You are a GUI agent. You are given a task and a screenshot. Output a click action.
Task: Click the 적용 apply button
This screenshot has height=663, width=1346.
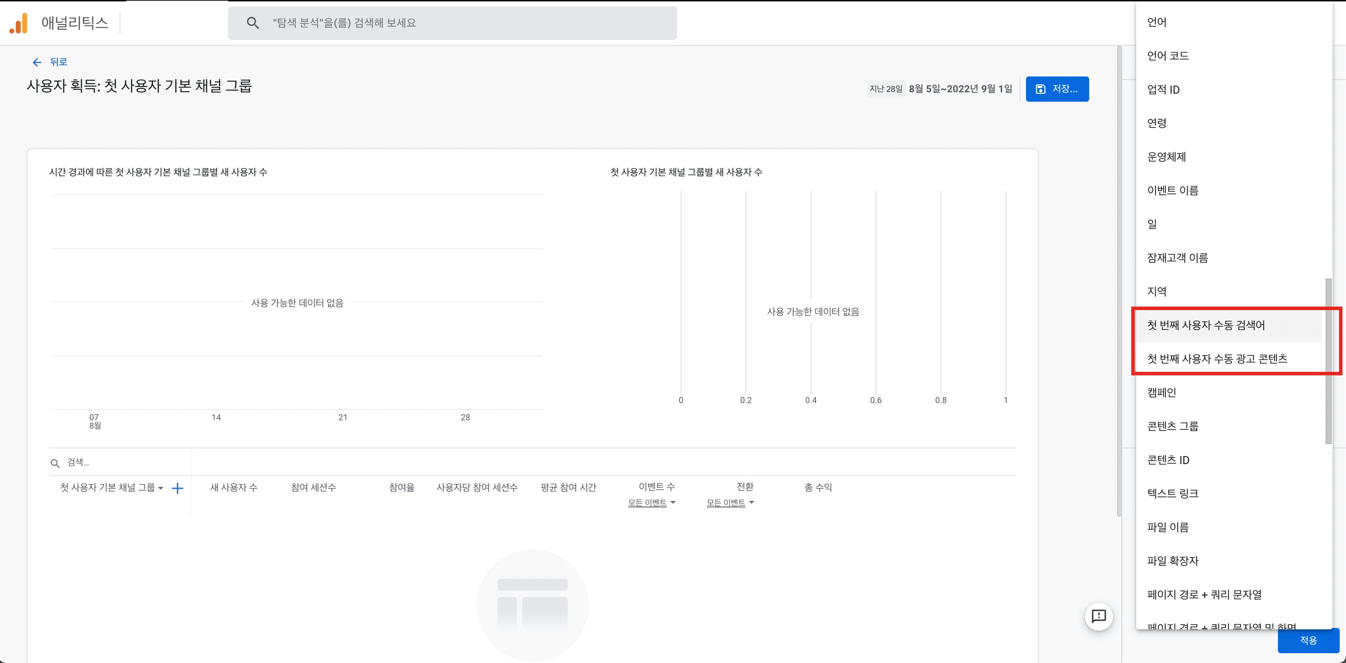(x=1308, y=640)
